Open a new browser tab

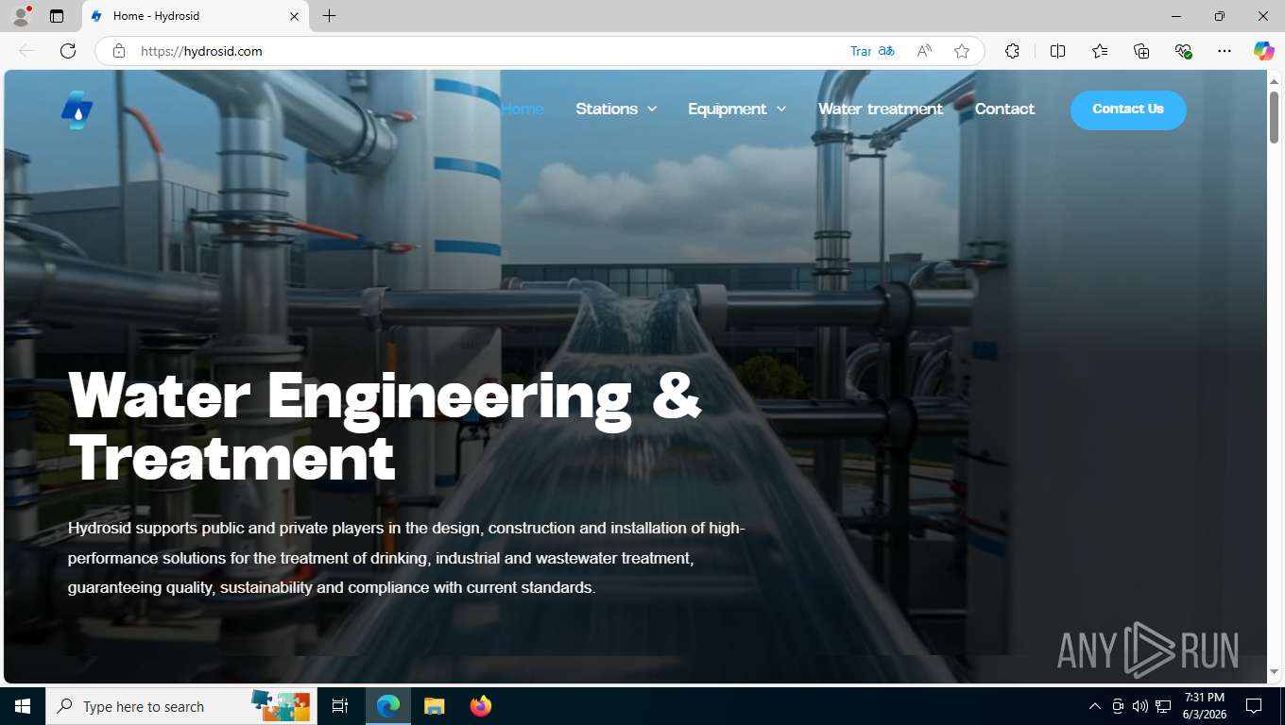click(329, 16)
